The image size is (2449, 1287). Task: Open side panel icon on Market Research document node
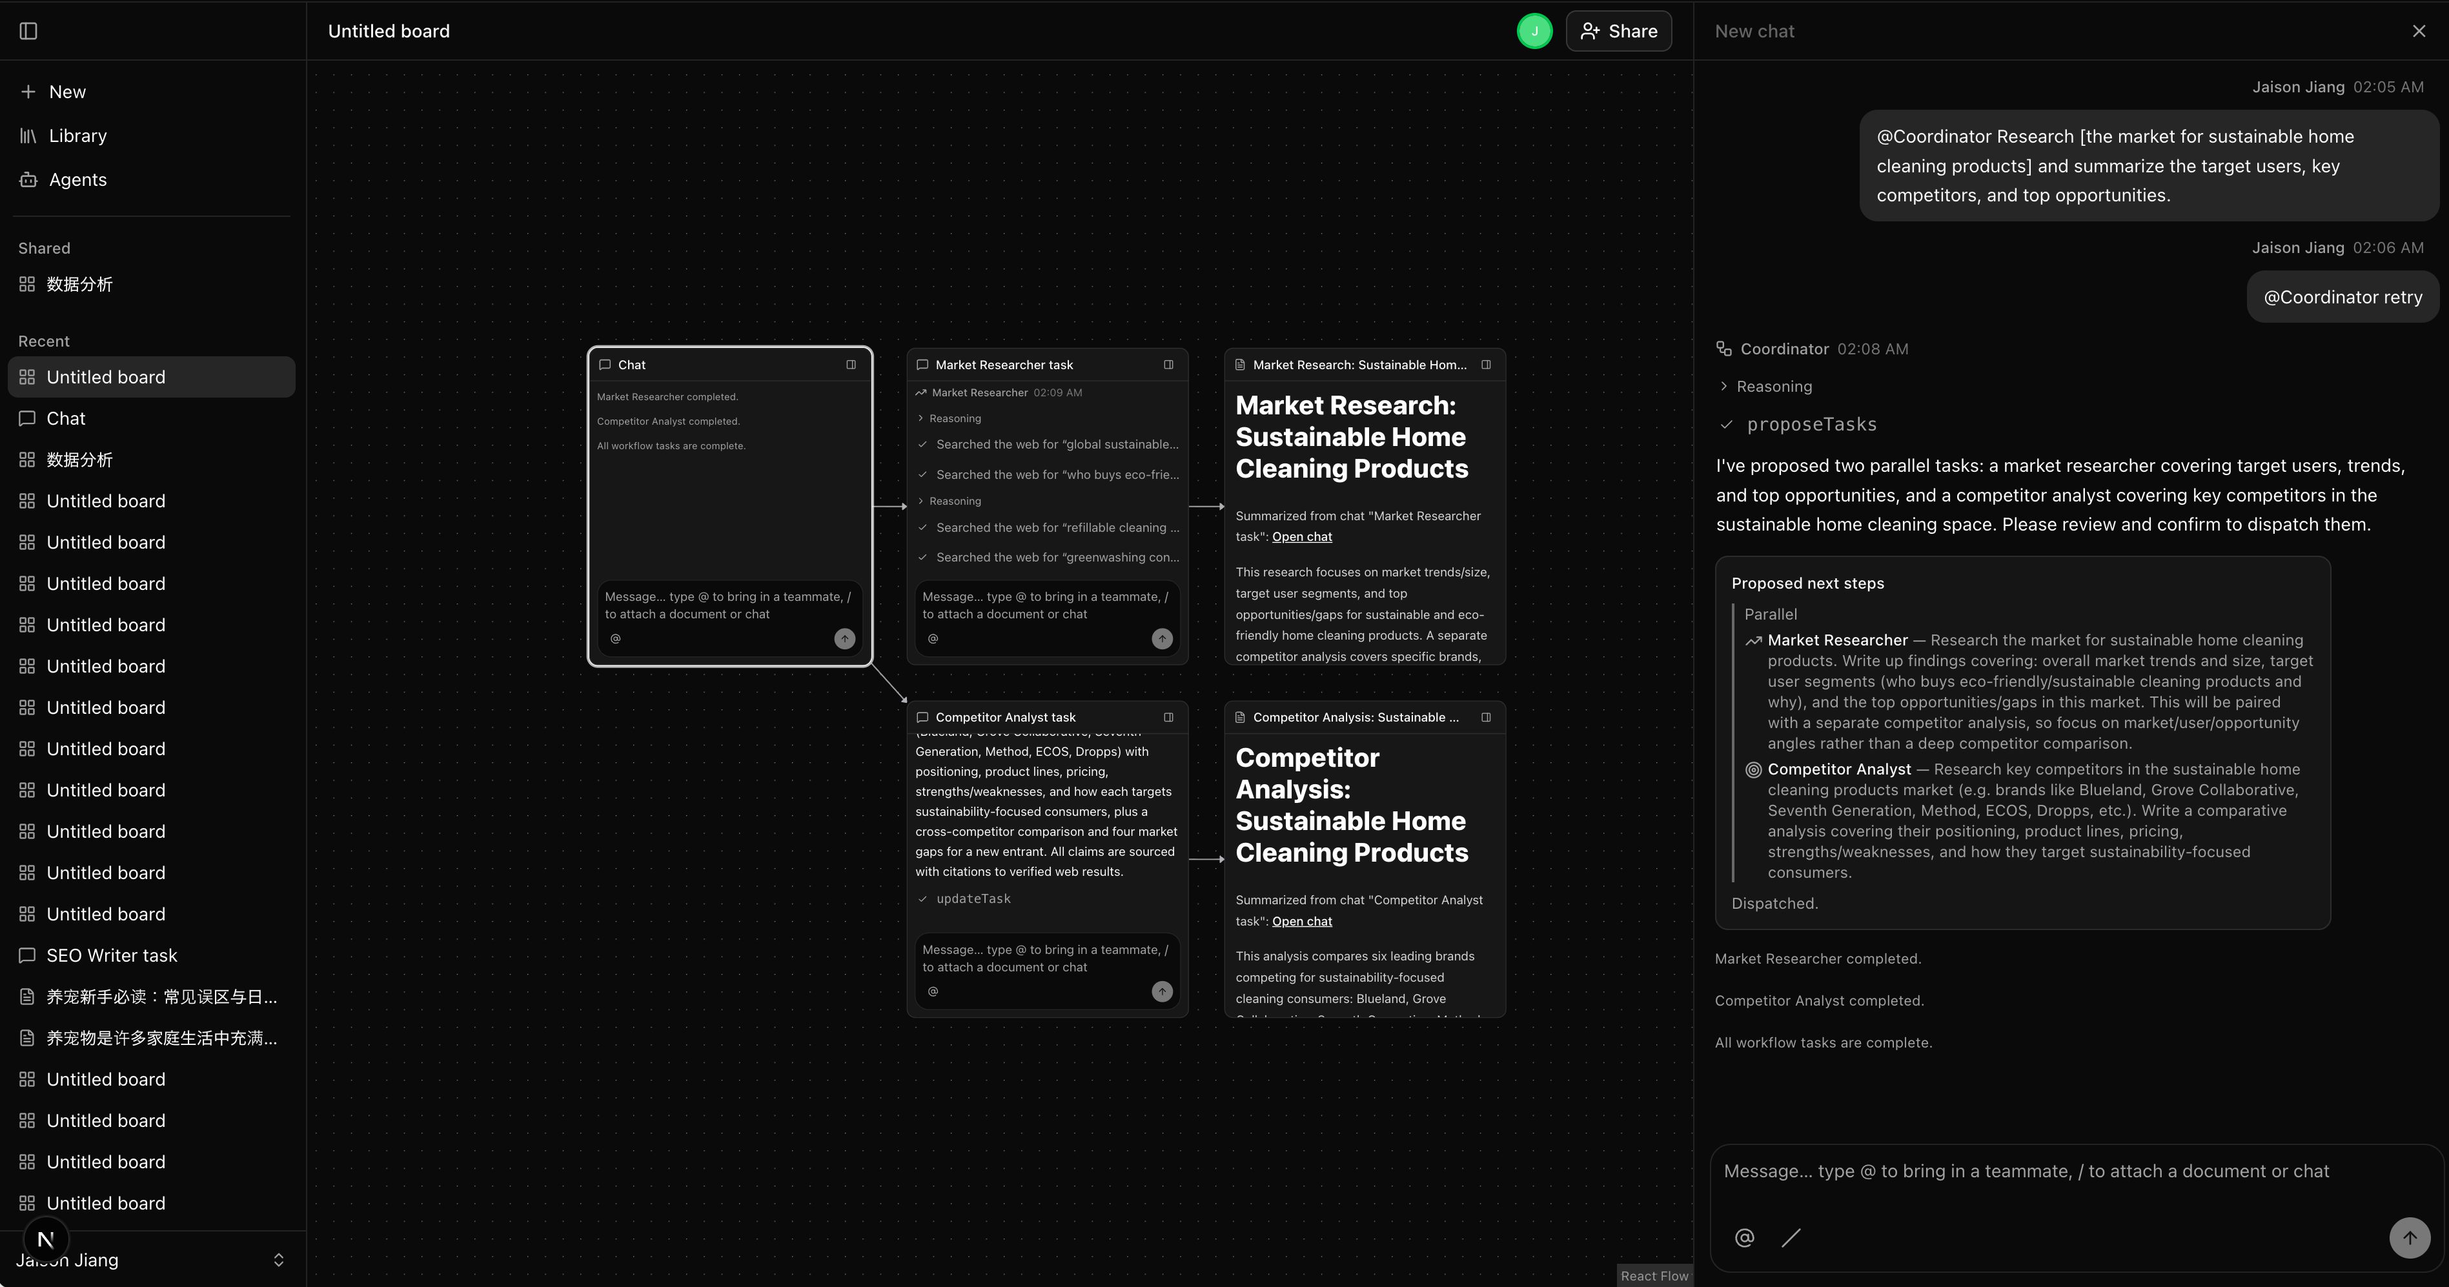1486,365
